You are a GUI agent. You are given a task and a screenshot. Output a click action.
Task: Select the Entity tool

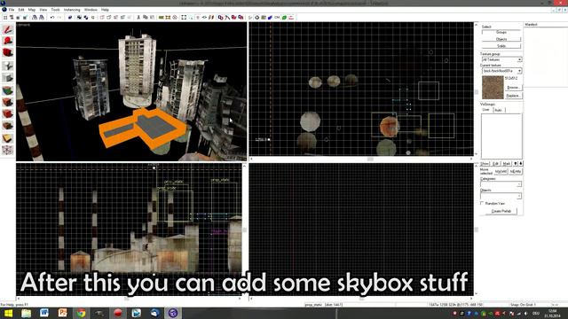pyautogui.click(x=8, y=66)
